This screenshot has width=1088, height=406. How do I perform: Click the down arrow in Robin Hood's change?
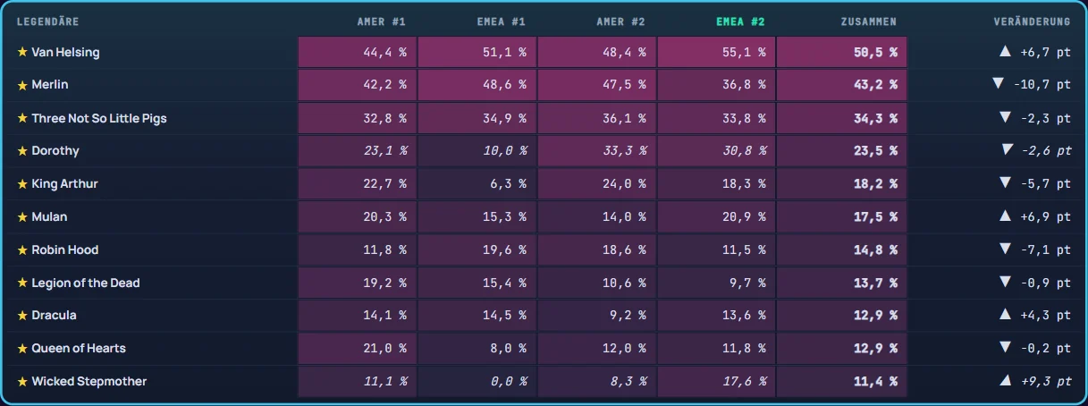pyautogui.click(x=1005, y=250)
